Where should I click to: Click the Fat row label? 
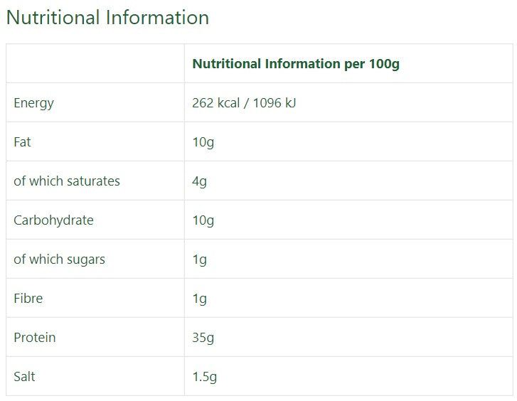click(22, 142)
